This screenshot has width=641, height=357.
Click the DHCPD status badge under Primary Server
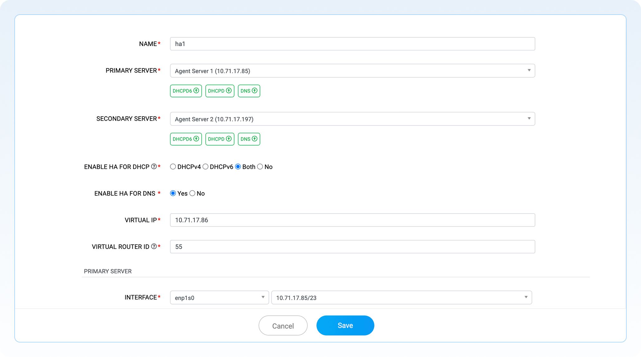[219, 90]
